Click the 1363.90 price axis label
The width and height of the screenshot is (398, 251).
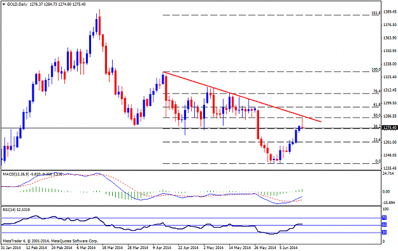[390, 37]
